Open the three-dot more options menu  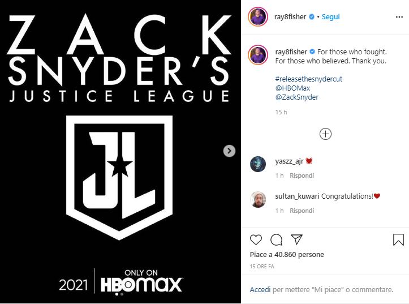pos(399,17)
